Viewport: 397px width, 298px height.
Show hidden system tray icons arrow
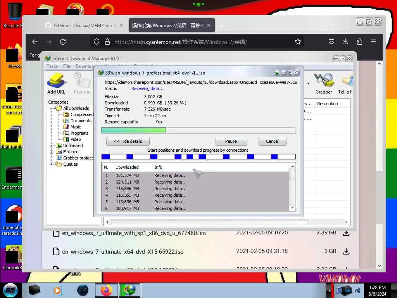pyautogui.click(x=330, y=290)
